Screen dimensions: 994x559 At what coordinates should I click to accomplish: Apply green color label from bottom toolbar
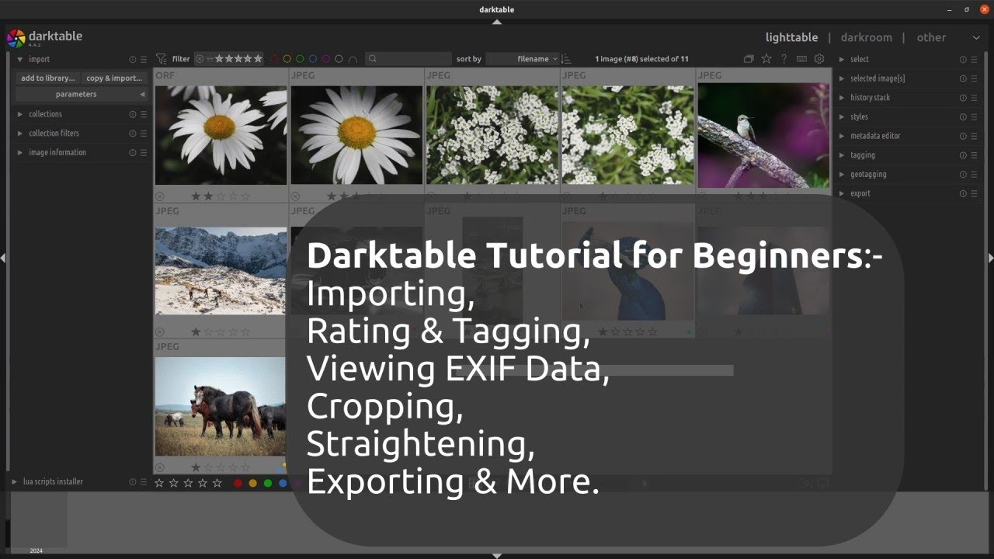point(267,483)
